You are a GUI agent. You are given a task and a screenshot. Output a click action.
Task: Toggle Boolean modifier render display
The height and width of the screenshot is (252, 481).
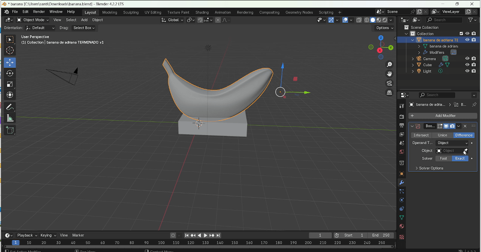pyautogui.click(x=452, y=126)
